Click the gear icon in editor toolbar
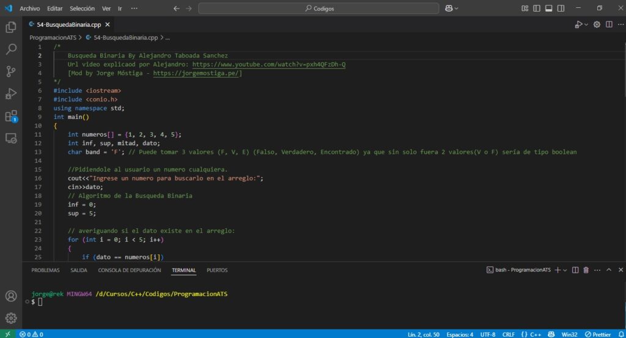 597,24
